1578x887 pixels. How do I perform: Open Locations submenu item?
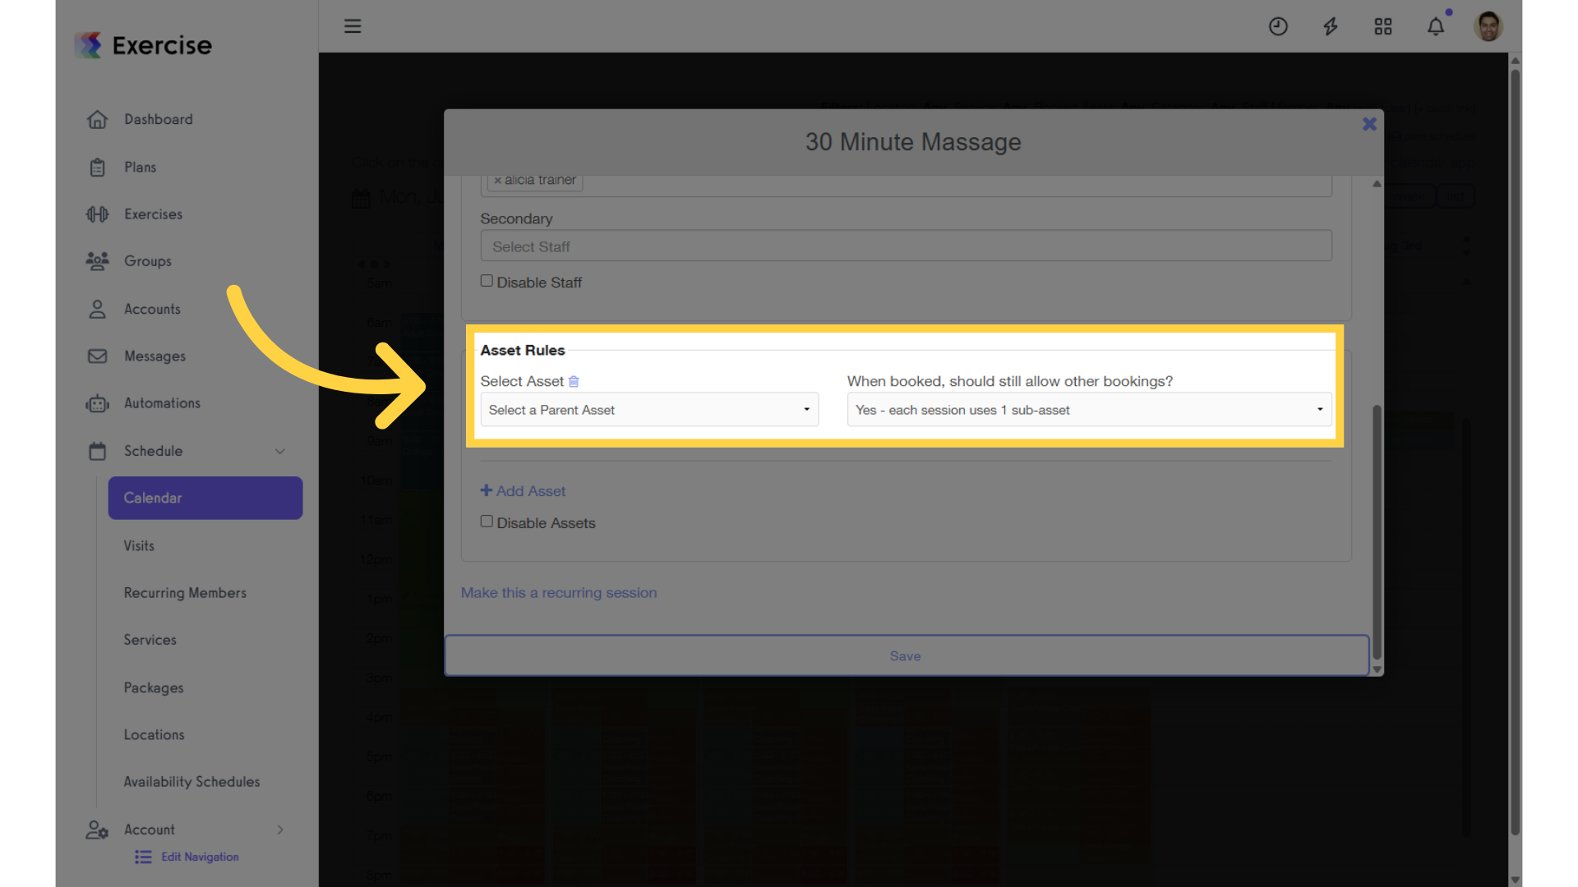[154, 735]
